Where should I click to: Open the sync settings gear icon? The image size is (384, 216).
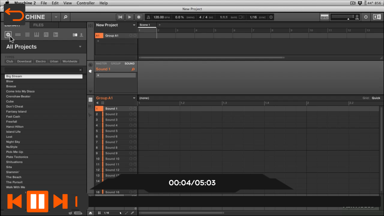271,17
